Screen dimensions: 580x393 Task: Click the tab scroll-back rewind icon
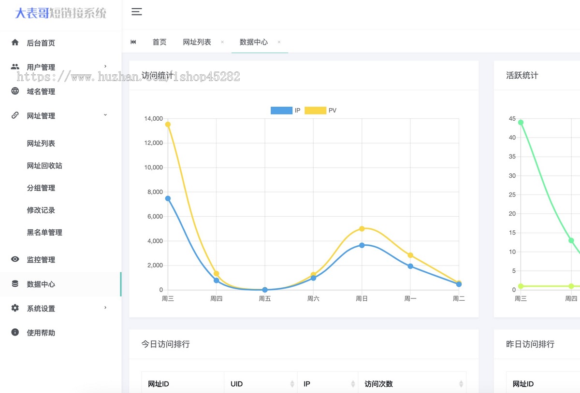click(133, 42)
